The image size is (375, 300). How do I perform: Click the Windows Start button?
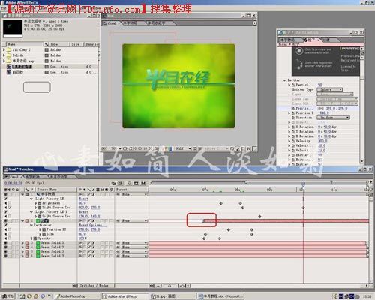pyautogui.click(x=8, y=296)
